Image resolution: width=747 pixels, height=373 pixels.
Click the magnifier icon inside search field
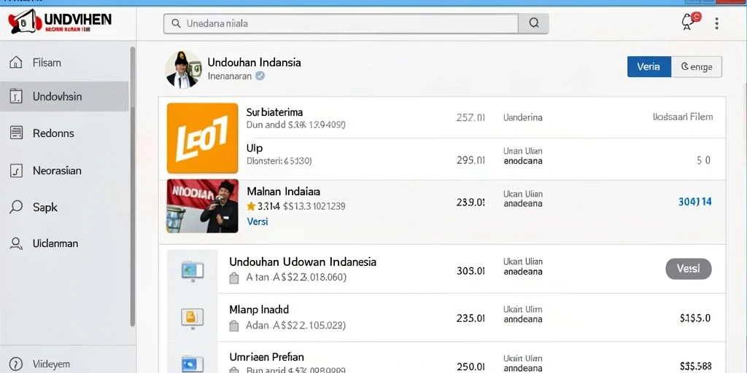coord(177,23)
